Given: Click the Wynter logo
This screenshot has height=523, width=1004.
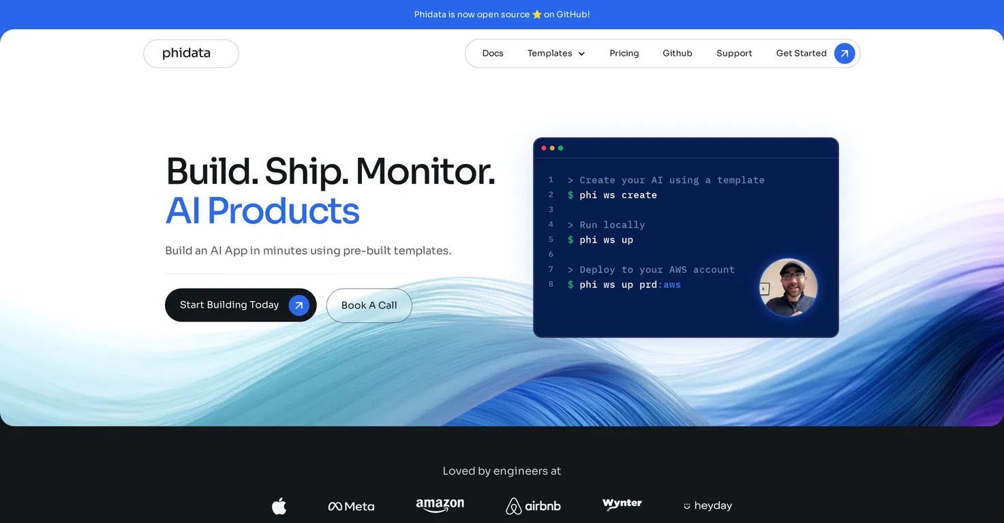Looking at the screenshot, I should (x=622, y=504).
